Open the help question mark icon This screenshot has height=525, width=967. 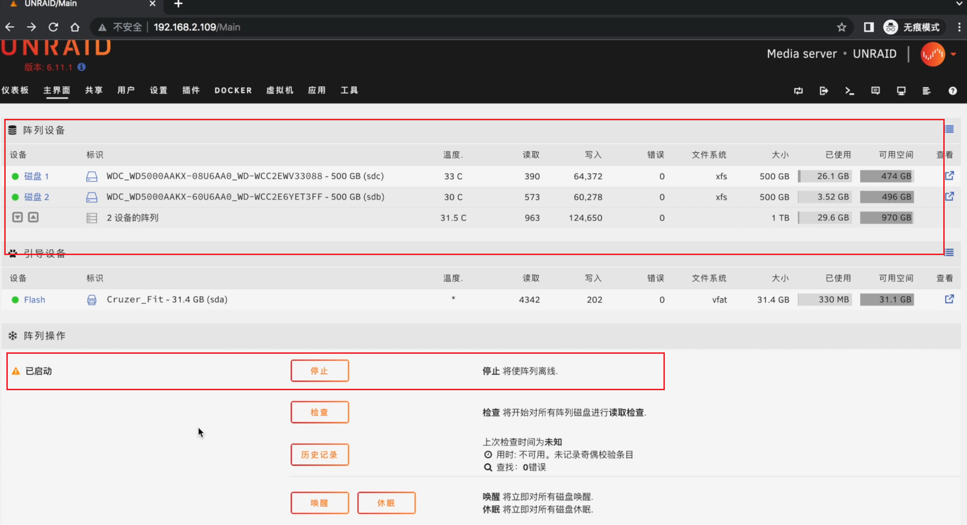click(x=952, y=91)
